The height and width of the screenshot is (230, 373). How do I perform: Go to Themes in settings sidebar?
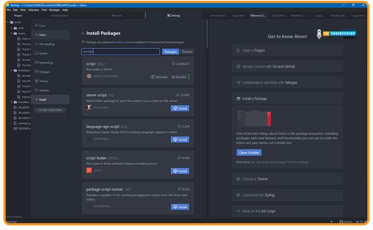pyautogui.click(x=43, y=81)
